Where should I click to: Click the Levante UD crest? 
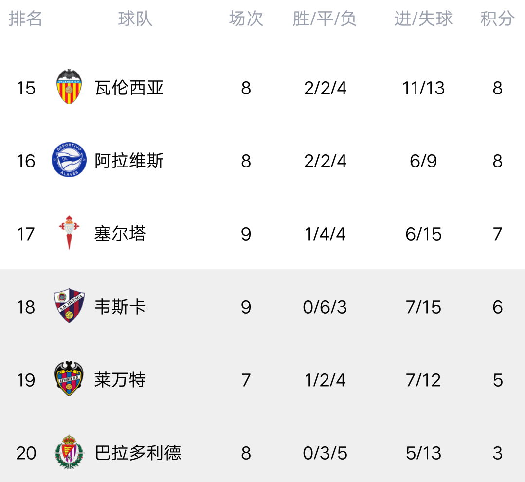pyautogui.click(x=69, y=379)
